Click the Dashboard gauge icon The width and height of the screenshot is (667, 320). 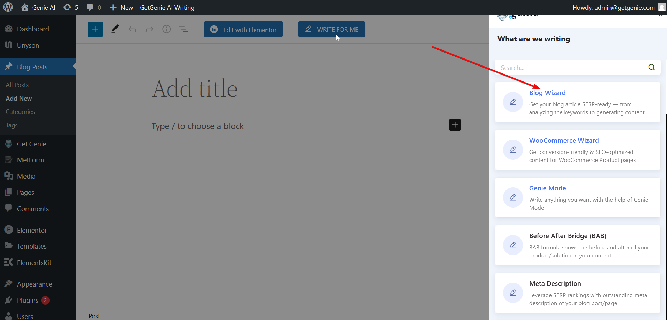point(9,29)
